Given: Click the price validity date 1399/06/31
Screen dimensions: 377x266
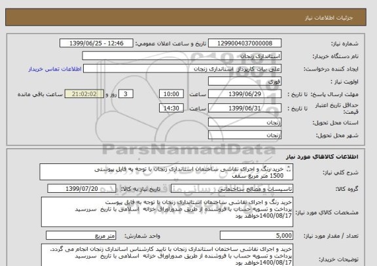Looking at the screenshot, I should tap(245, 108).
